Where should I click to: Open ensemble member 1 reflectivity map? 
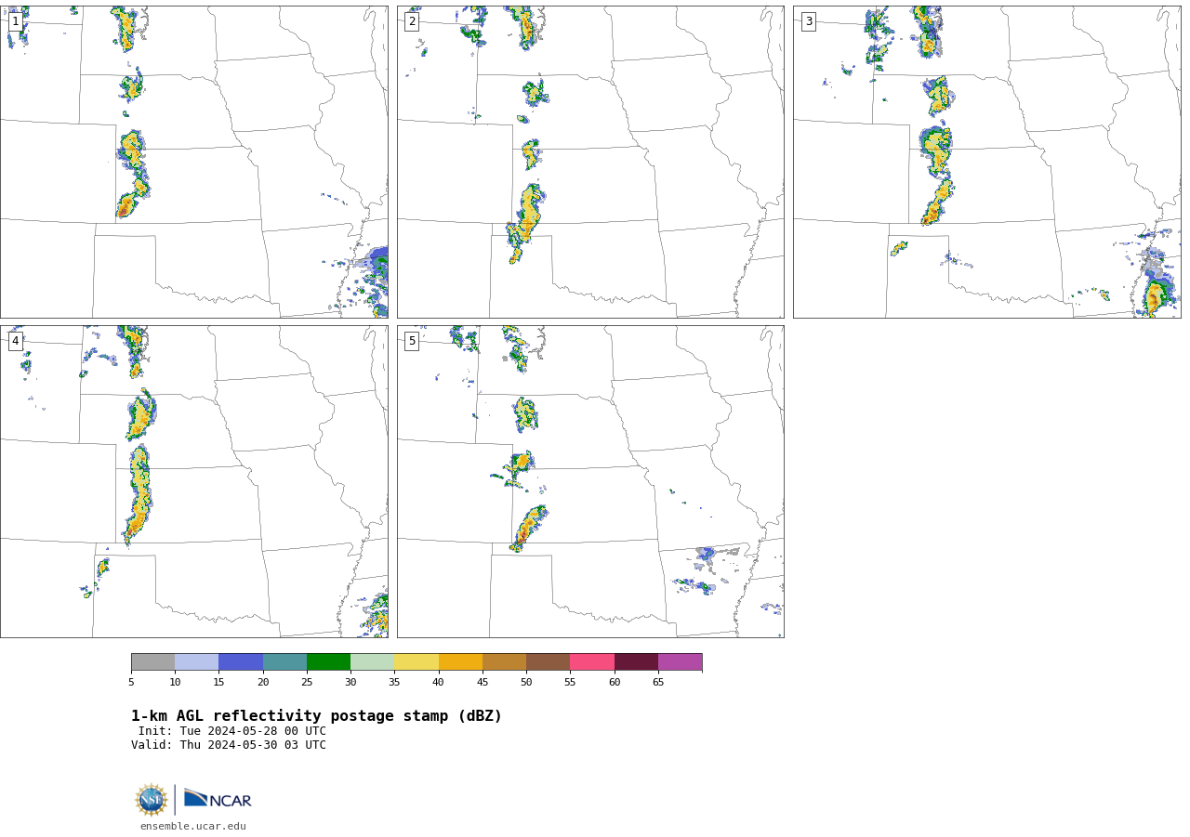click(x=194, y=162)
